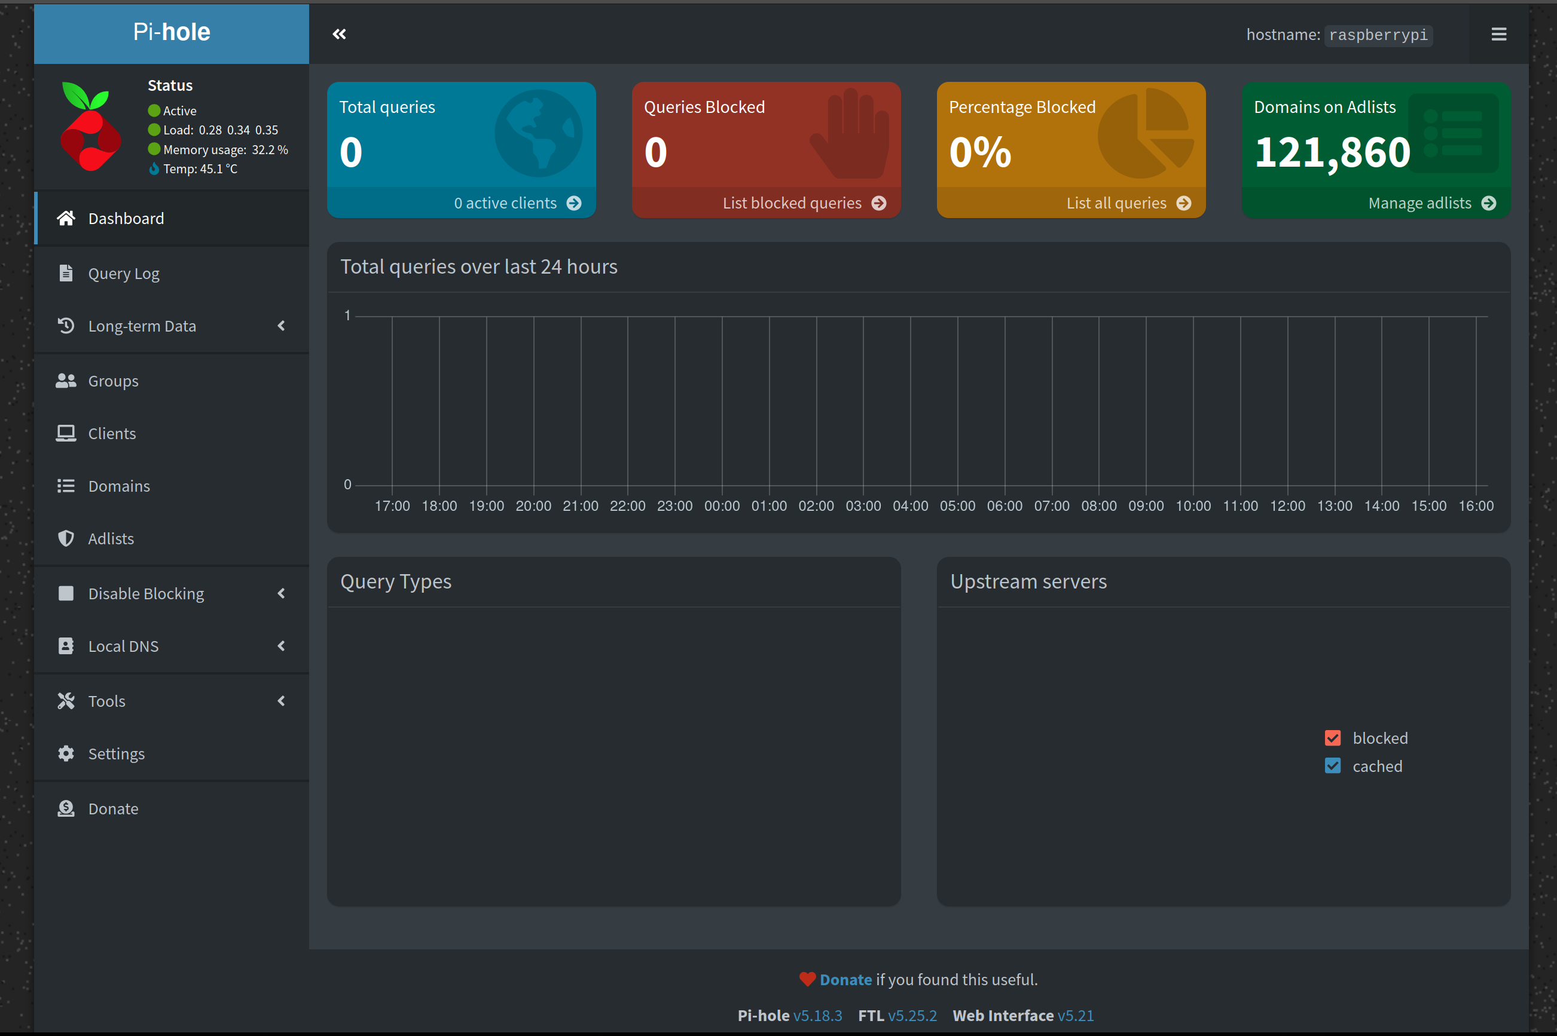Viewport: 1557px width, 1036px height.
Task: Click the Donate link in the footer
Action: 845,979
